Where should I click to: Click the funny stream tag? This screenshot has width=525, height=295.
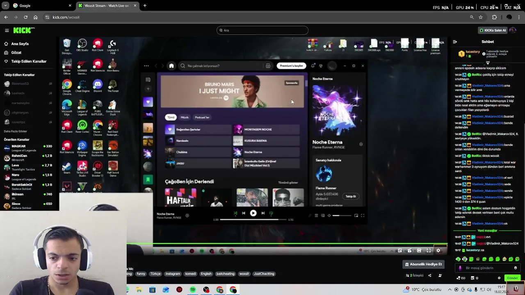pyautogui.click(x=141, y=274)
